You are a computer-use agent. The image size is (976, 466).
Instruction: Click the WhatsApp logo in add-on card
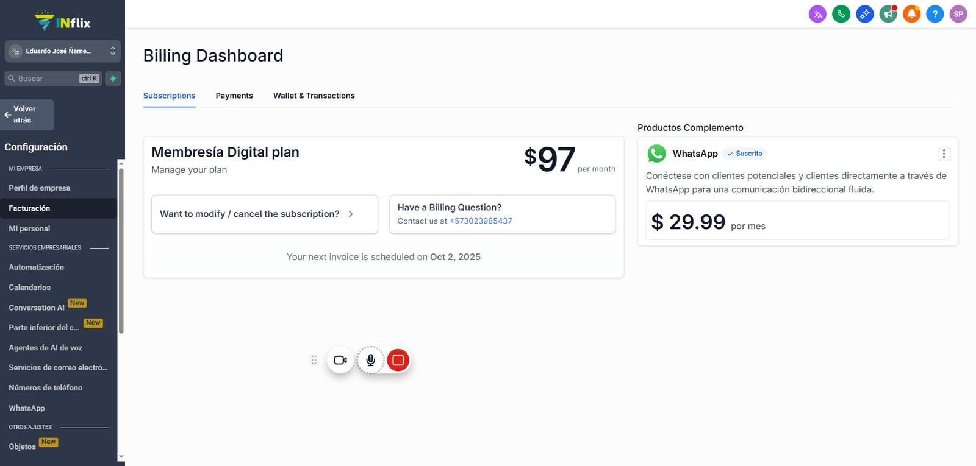click(x=656, y=154)
